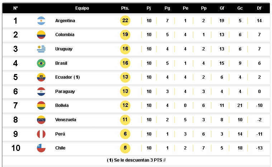The width and height of the screenshot is (272, 167).
Task: Click the Colombia flag icon
Action: (41, 35)
